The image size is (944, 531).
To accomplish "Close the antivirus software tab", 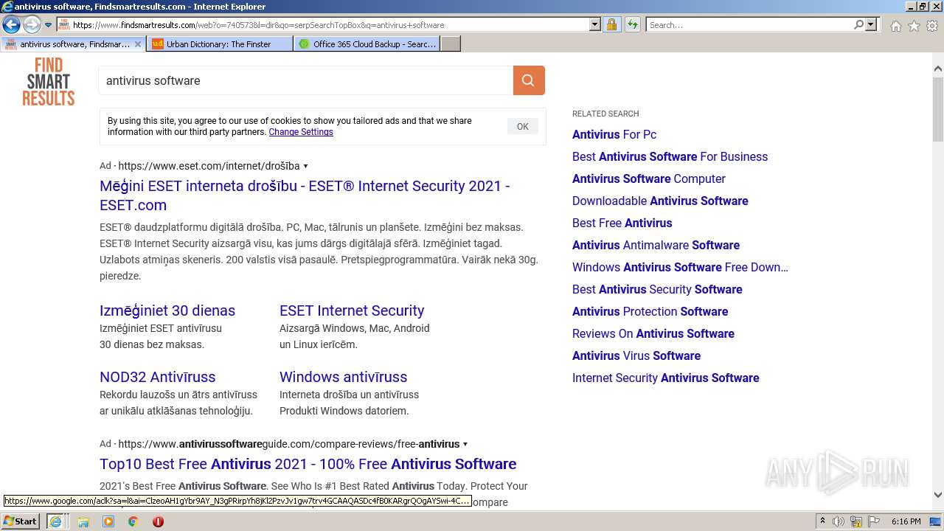I will [x=138, y=44].
